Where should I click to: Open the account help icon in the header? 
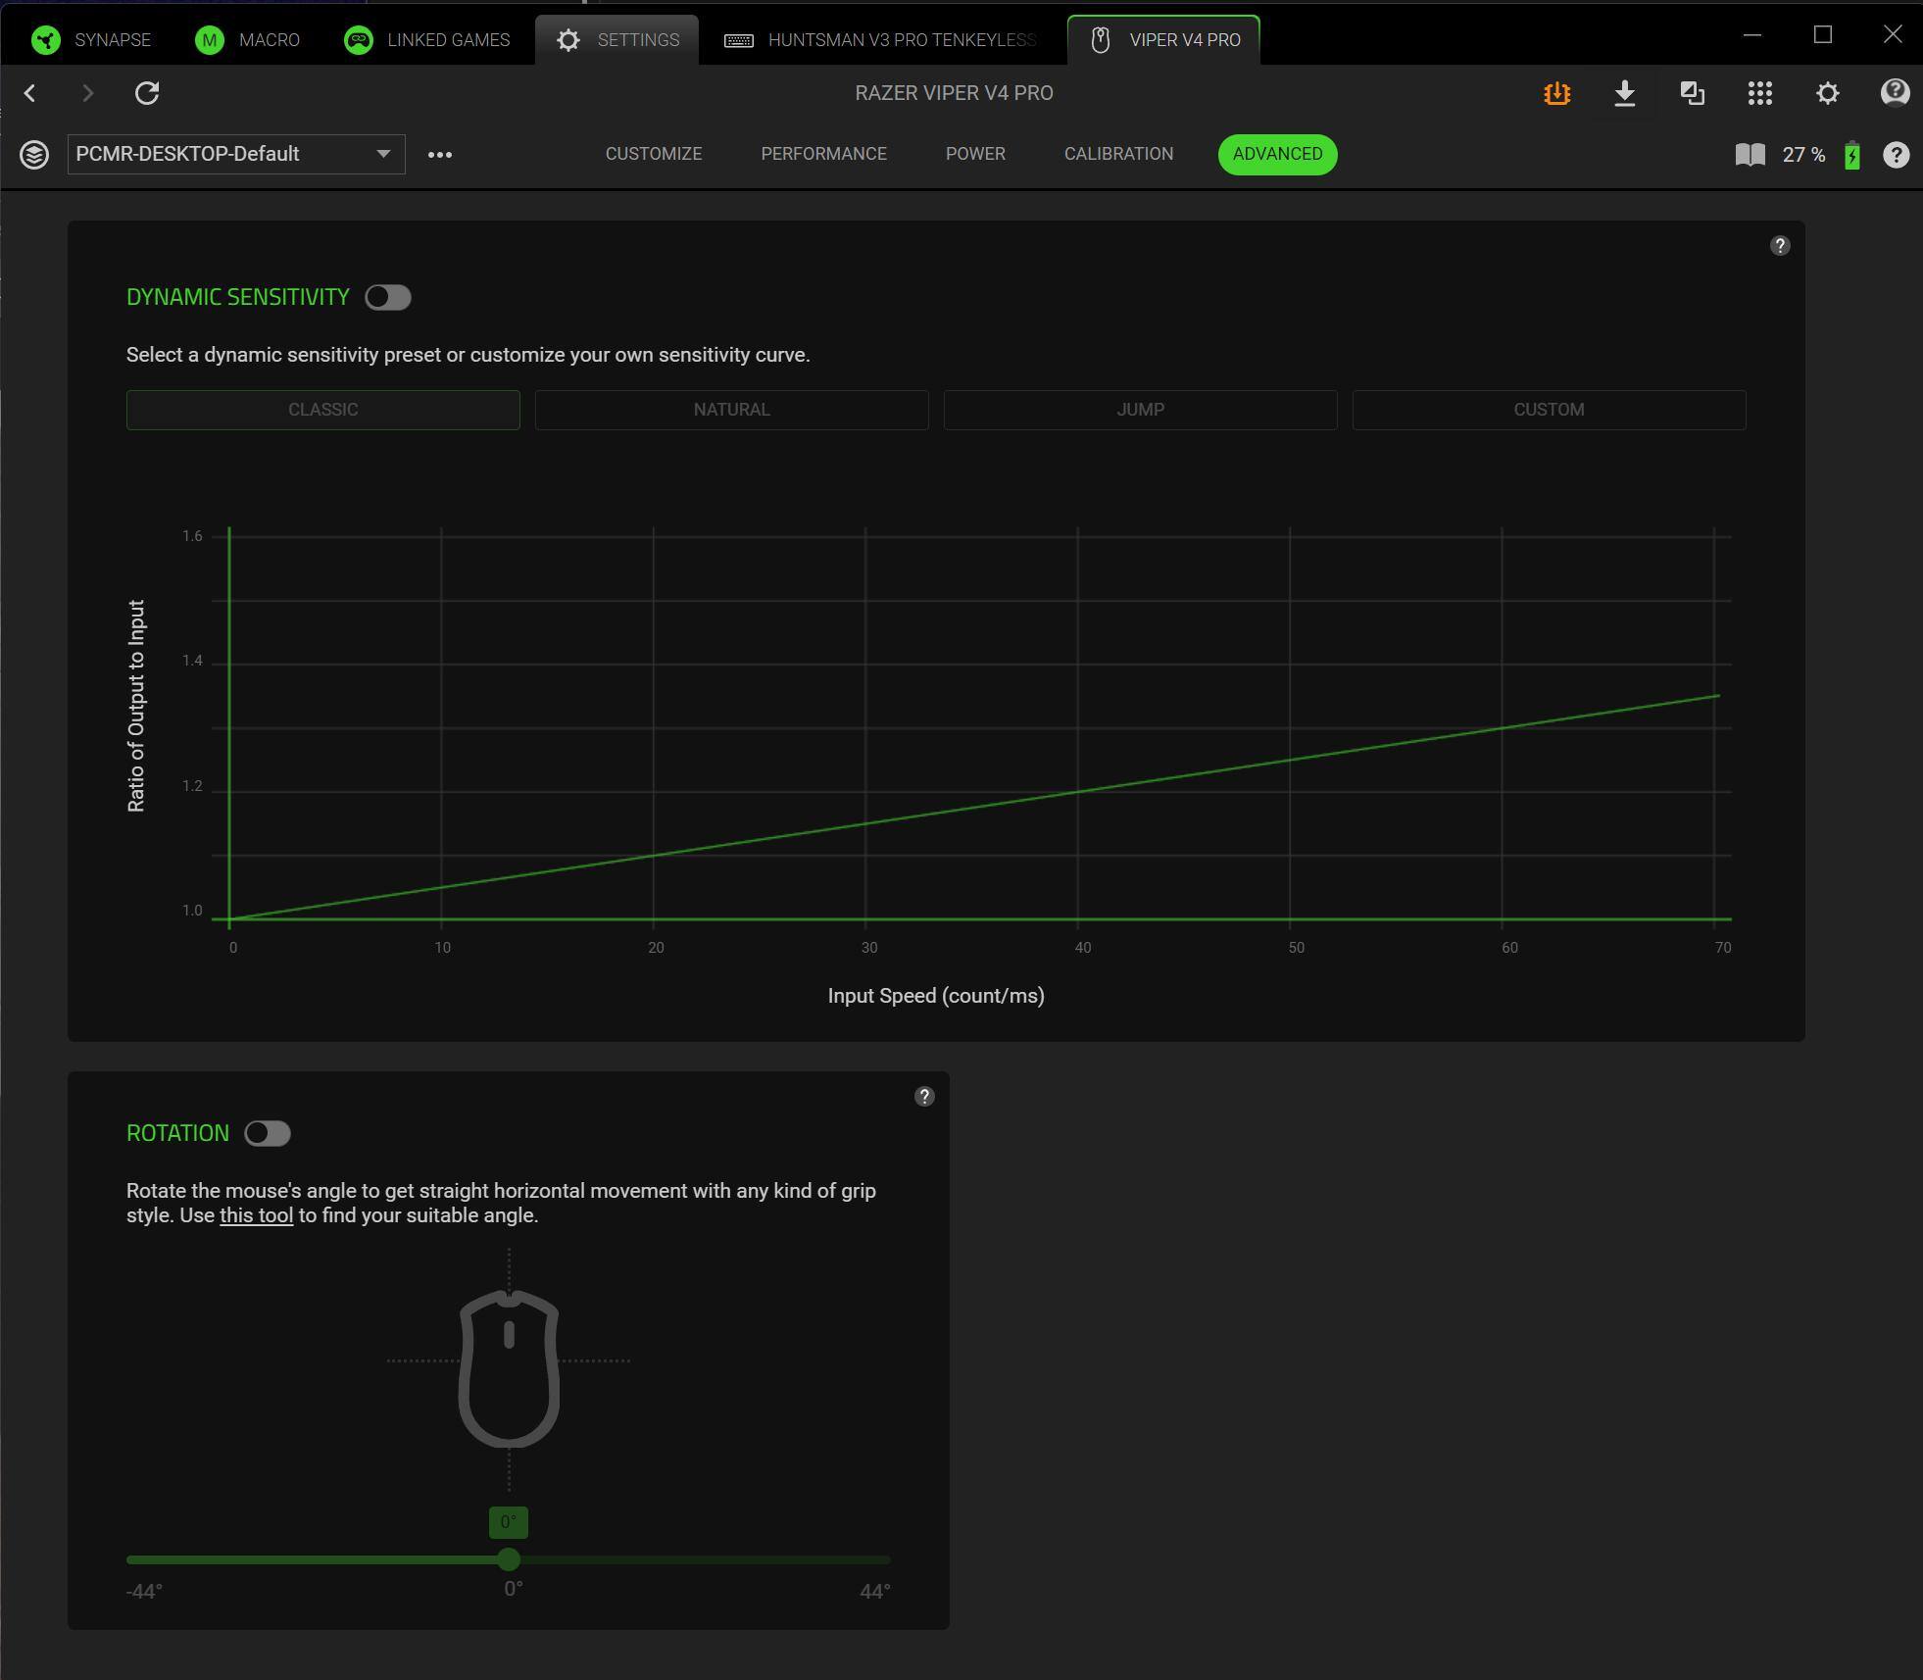point(1896,93)
